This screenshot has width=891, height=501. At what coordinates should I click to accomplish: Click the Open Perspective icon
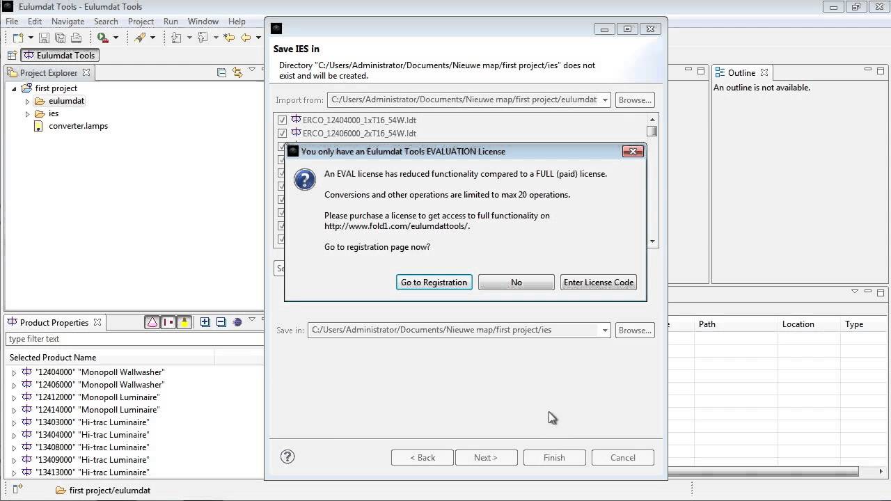12,56
